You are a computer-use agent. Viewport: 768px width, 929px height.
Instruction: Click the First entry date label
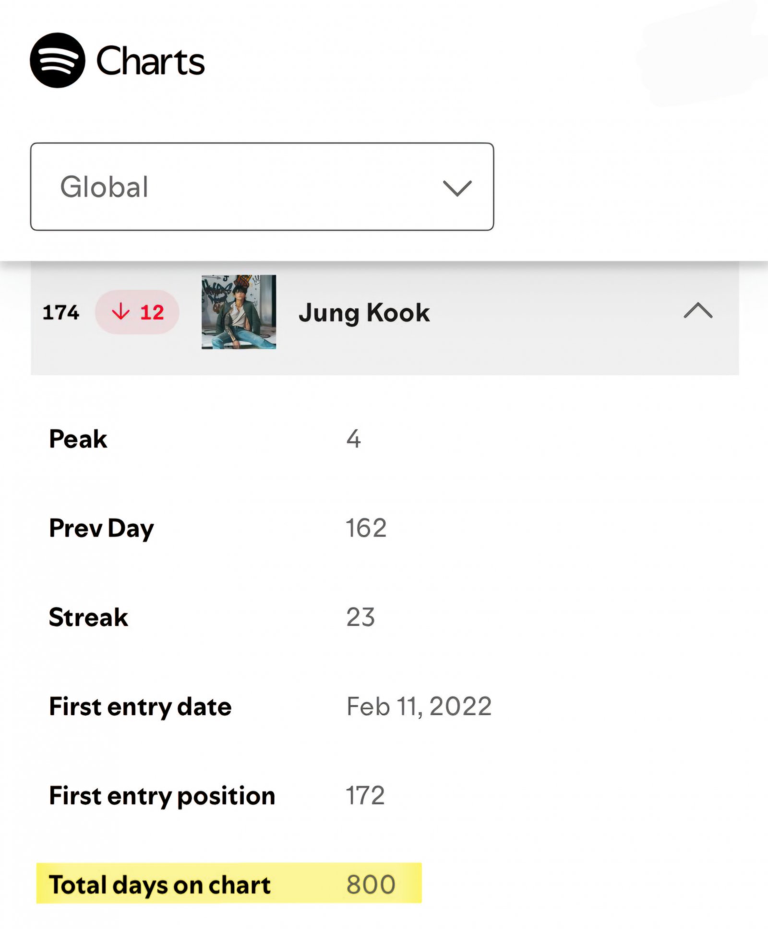click(x=140, y=707)
